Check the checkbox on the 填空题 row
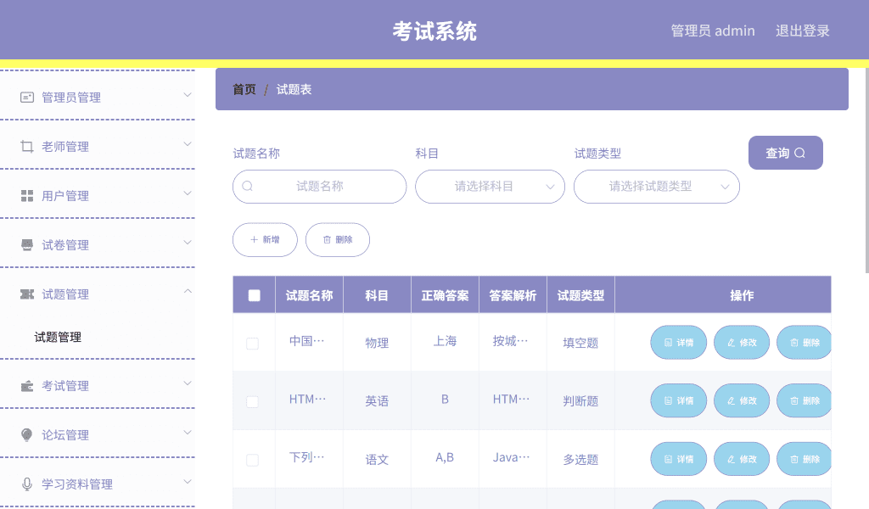The image size is (869, 509). coord(252,343)
